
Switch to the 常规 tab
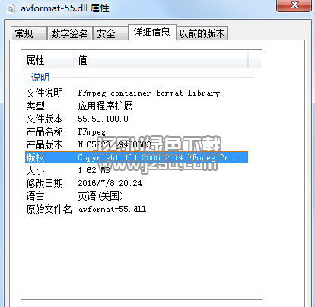29,33
